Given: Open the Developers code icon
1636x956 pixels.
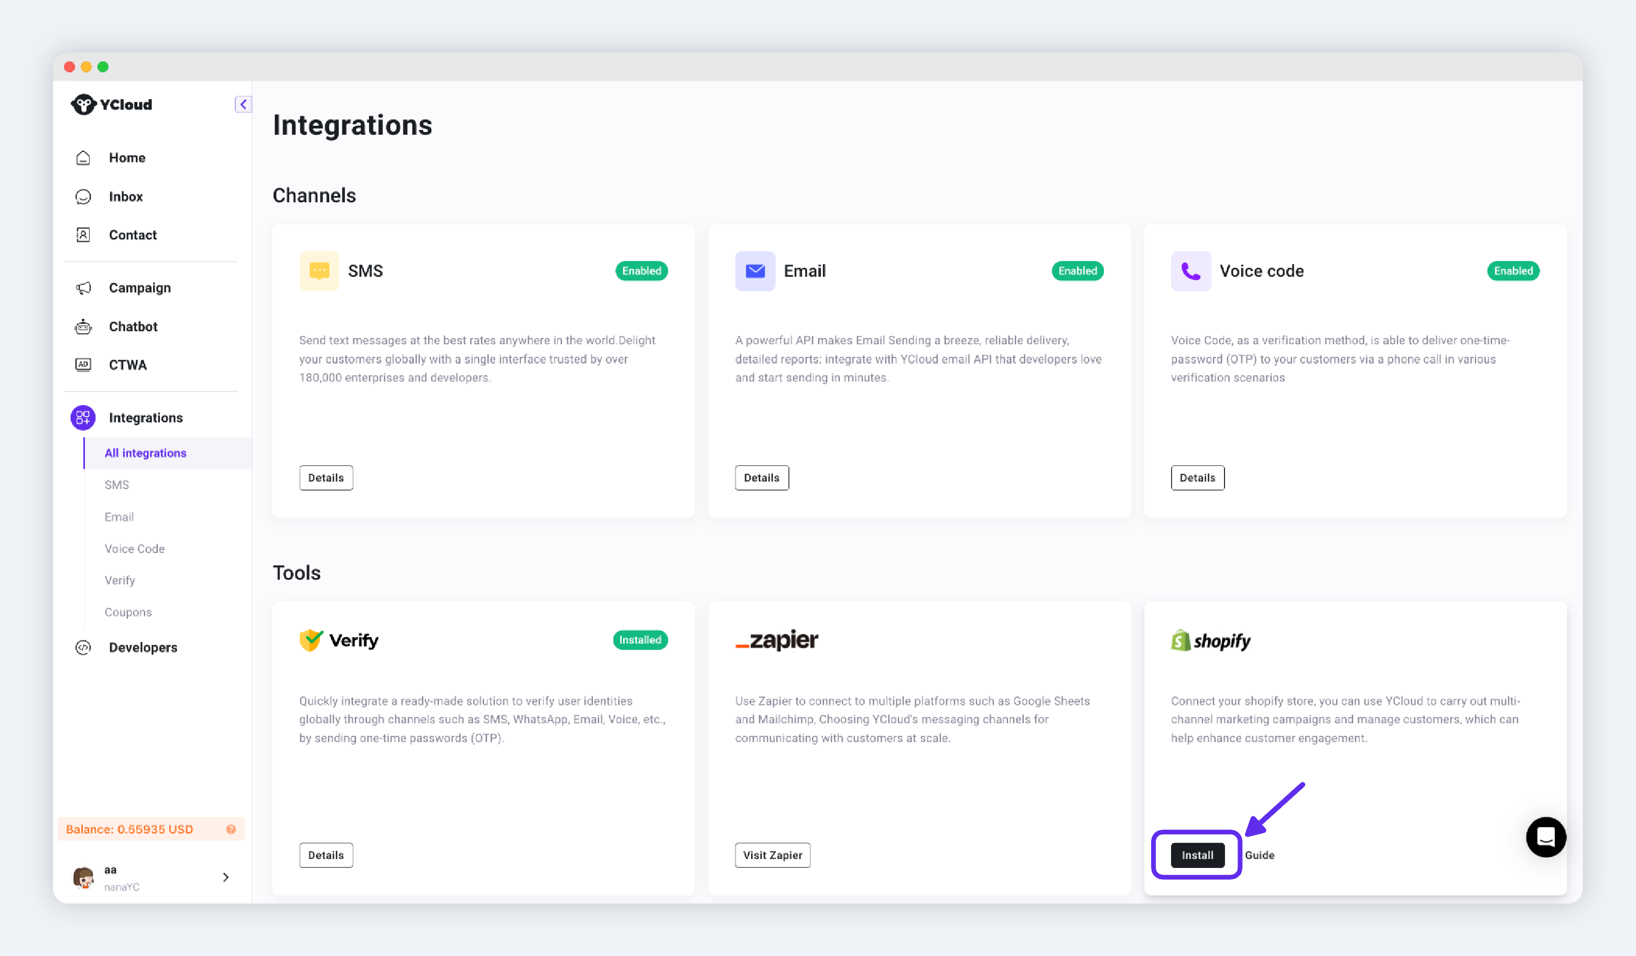Looking at the screenshot, I should pyautogui.click(x=83, y=647).
